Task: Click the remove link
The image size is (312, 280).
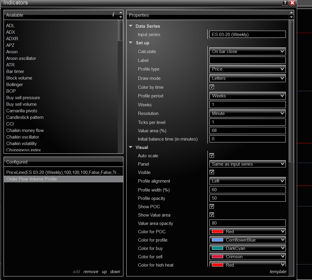Action: [x=91, y=272]
